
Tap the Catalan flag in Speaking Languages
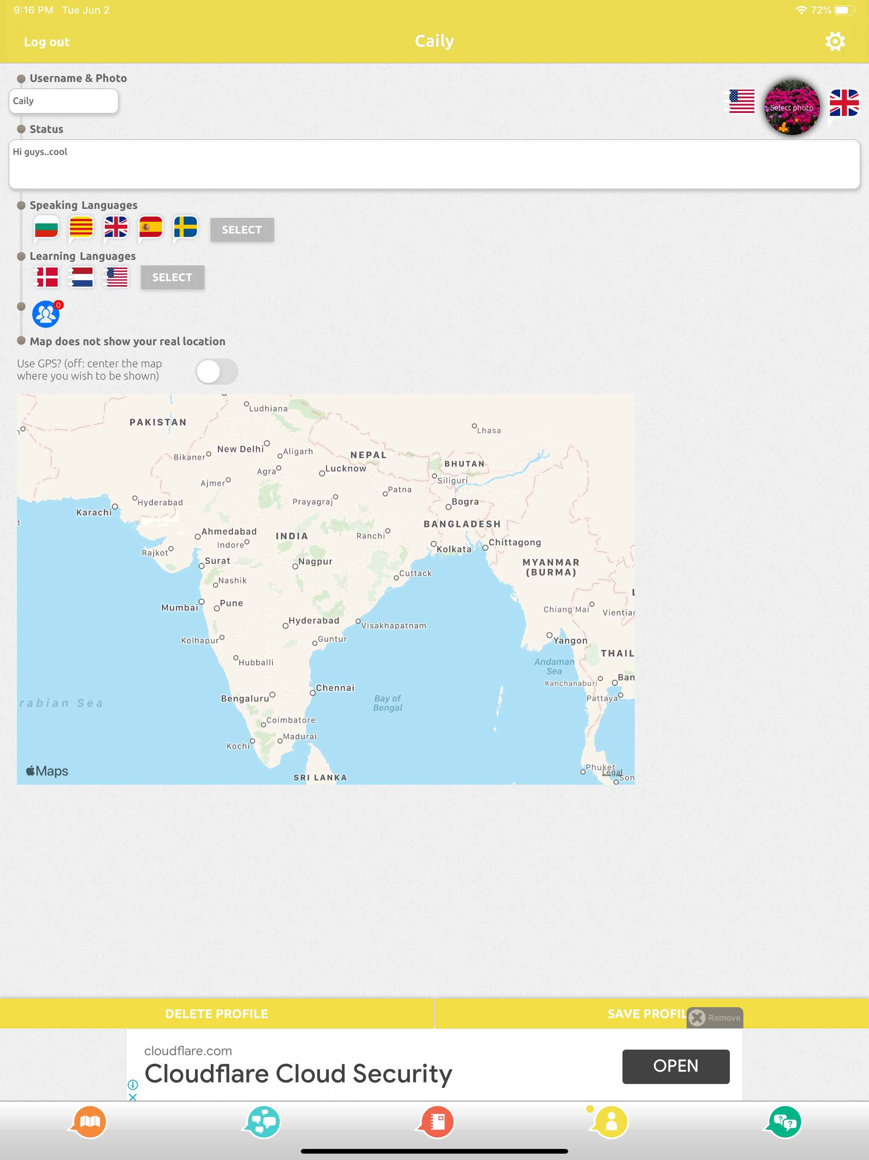[81, 228]
